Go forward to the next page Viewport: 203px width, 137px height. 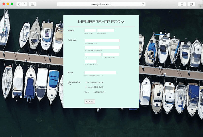pos(25,4)
